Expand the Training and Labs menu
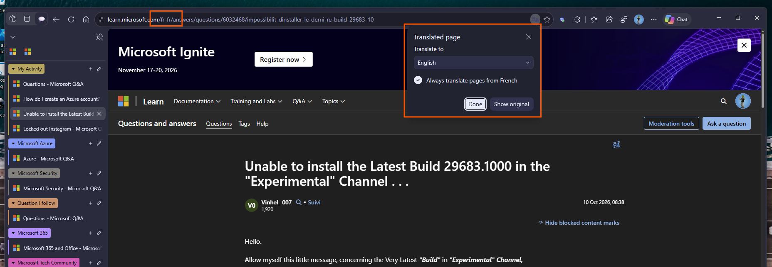 click(257, 101)
